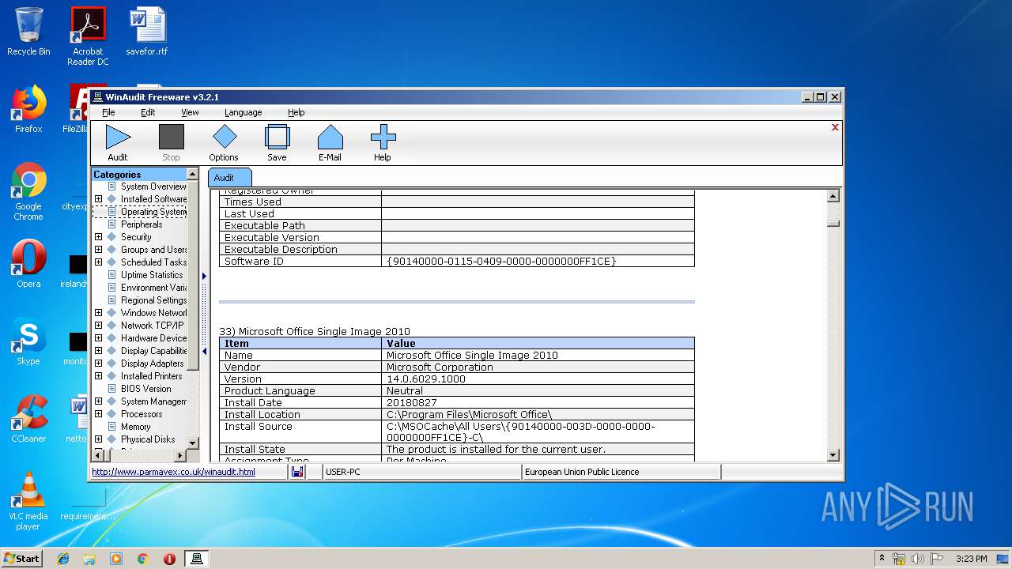Viewport: 1012px width, 569px height.
Task: Expand the Display Capabilities node
Action: pos(98,351)
